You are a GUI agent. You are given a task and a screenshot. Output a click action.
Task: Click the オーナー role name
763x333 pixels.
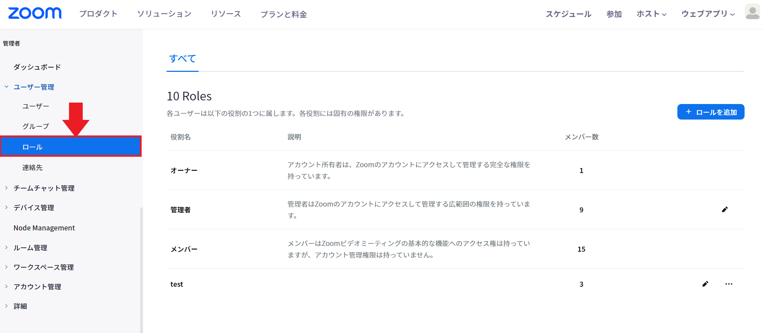click(184, 170)
